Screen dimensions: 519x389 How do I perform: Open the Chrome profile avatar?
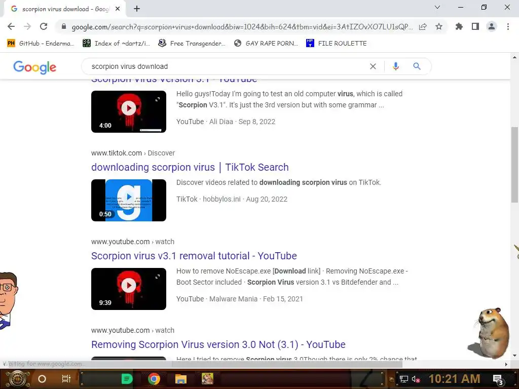[x=492, y=26]
